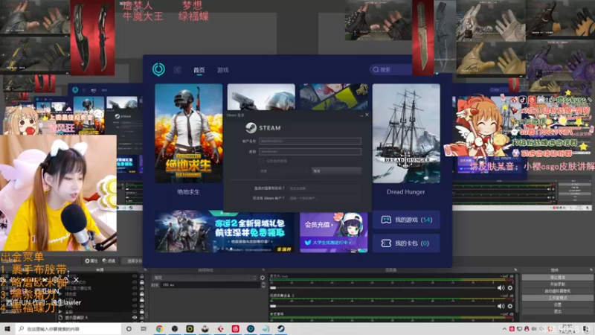
Task: Undock the 控件 panel using its float icon
Action: pyautogui.click(x=591, y=270)
